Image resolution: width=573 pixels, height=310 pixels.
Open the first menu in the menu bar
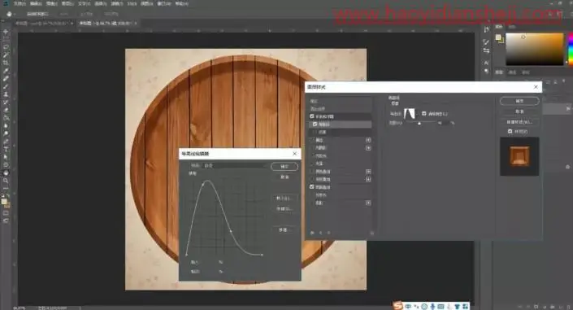pyautogui.click(x=20, y=3)
